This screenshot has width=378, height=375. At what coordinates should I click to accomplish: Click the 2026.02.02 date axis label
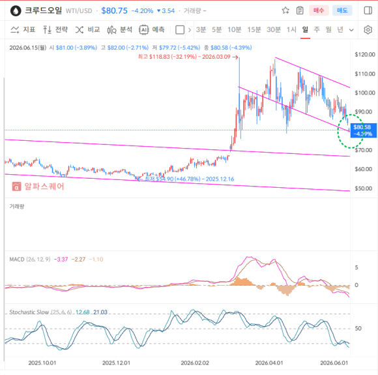point(195,363)
